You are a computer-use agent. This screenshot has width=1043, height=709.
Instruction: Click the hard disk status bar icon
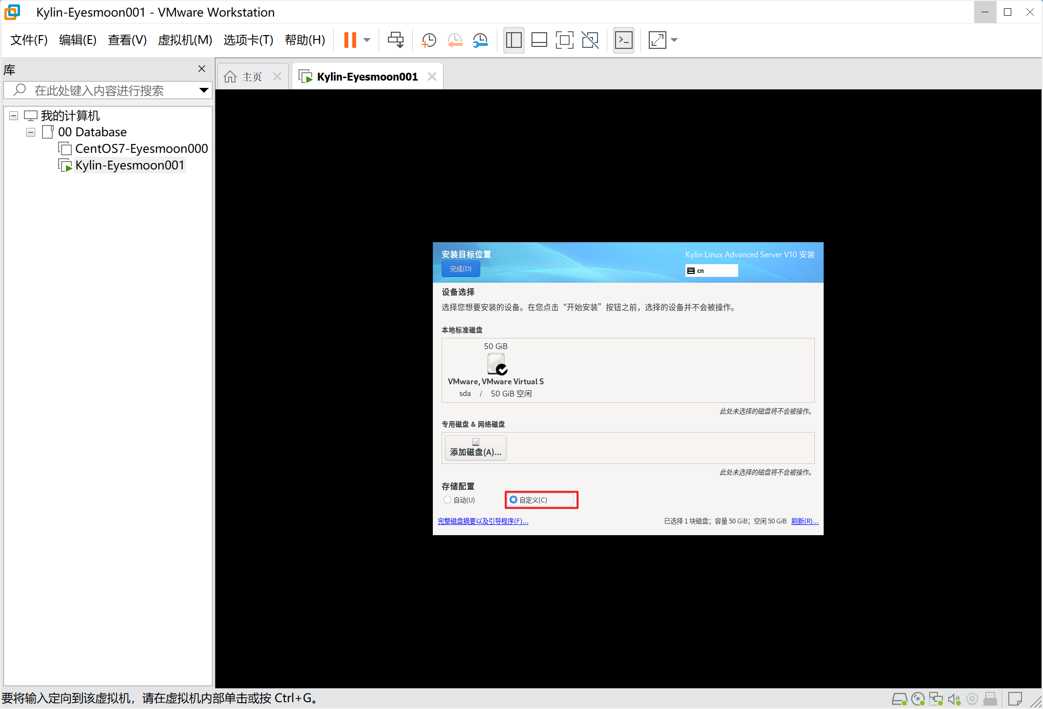[x=899, y=699]
